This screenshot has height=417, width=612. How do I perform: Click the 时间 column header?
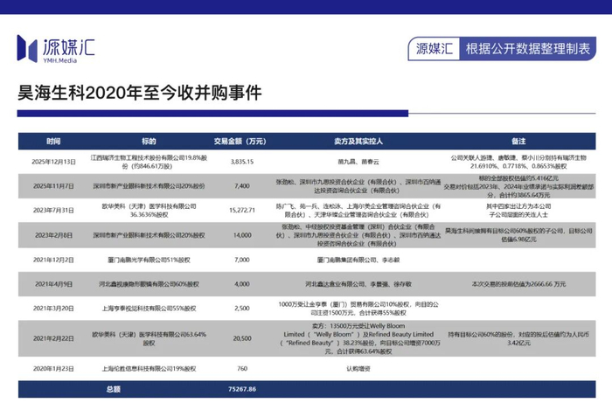tap(53, 142)
